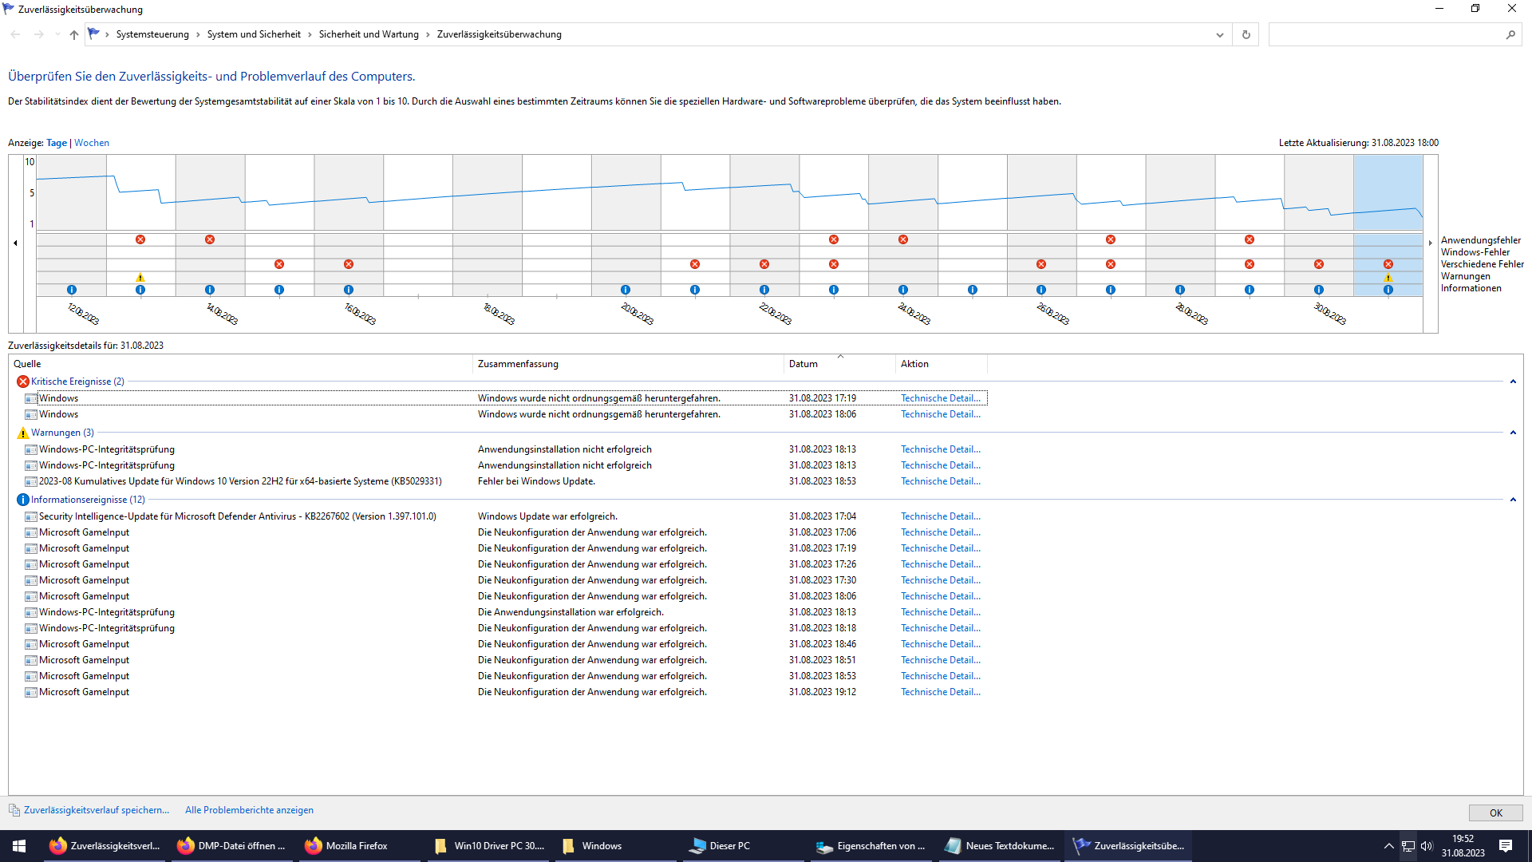Switch chart view to Wochen
This screenshot has height=862, width=1532.
coord(92,143)
